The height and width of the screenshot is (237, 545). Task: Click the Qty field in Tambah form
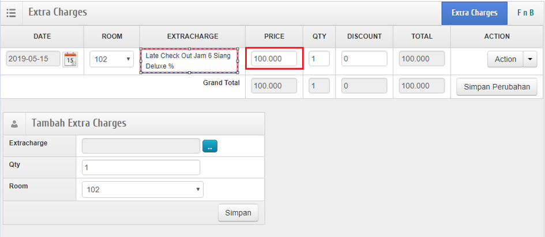pos(141,167)
